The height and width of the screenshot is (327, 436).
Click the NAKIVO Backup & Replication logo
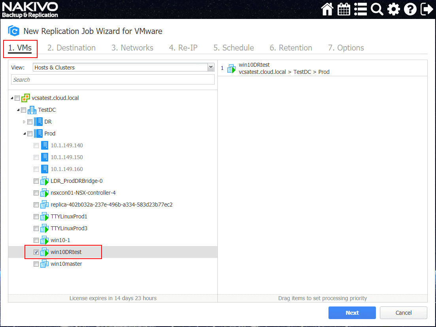tap(30, 9)
